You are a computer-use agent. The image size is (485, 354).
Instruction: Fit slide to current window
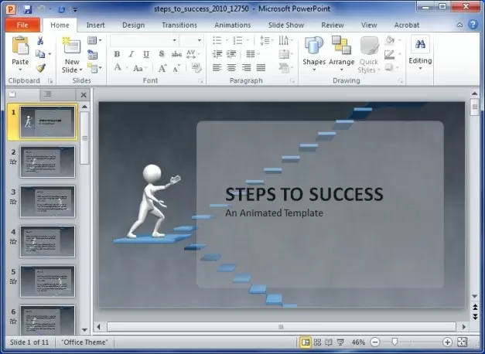pos(463,342)
